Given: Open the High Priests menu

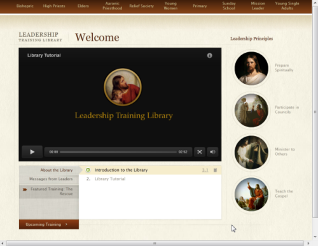Looking at the screenshot, I should (54, 6).
